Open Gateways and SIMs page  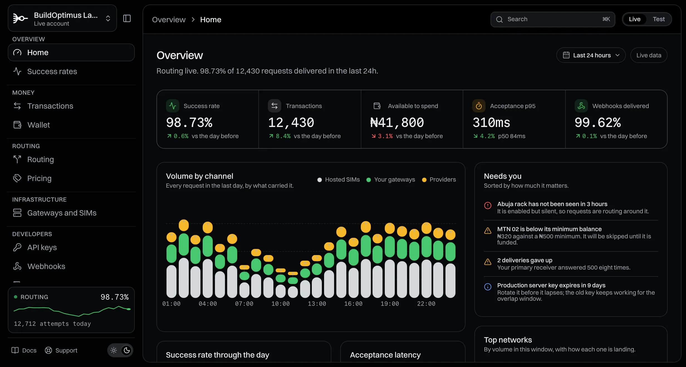pyautogui.click(x=71, y=213)
